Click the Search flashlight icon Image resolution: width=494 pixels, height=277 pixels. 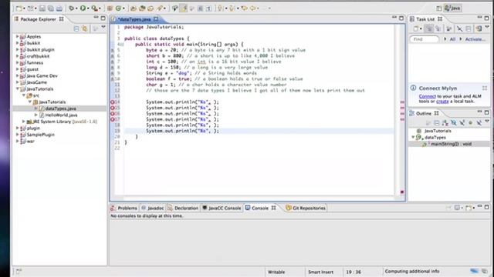click(x=160, y=8)
